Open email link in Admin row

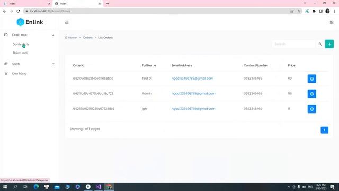(193, 93)
